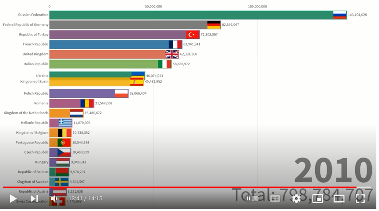Turn on closed captions
This screenshot has height=211, width=379.
[275, 199]
